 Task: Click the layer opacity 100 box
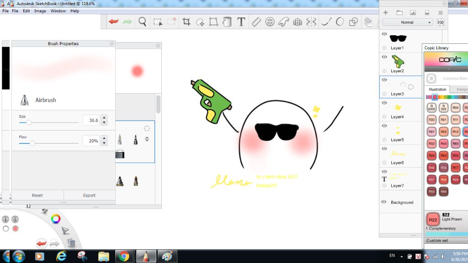[x=440, y=22]
